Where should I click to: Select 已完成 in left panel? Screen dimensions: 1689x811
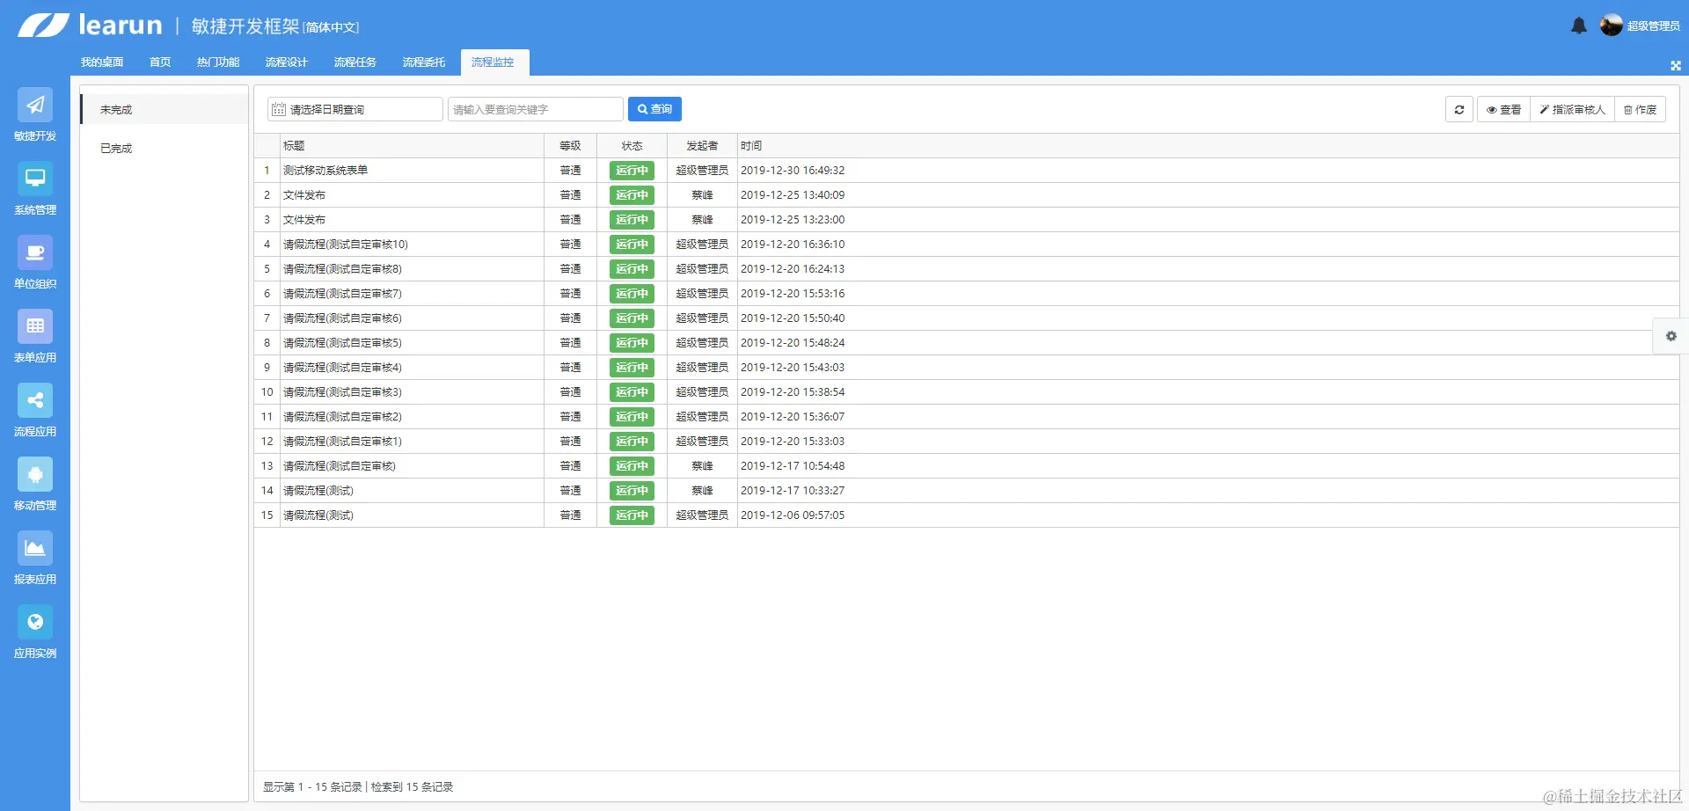[164, 149]
